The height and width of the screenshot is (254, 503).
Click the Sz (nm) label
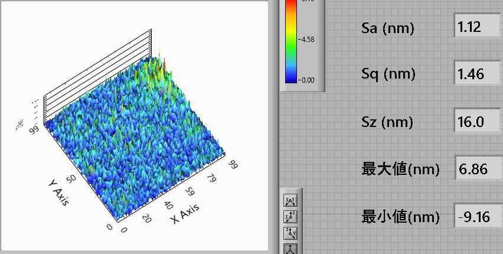(387, 122)
